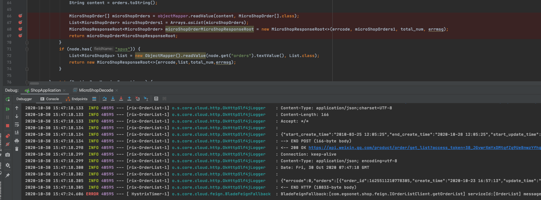The width and height of the screenshot is (541, 200).
Task: Click the Step Out debugger icon
Action: pos(129,99)
